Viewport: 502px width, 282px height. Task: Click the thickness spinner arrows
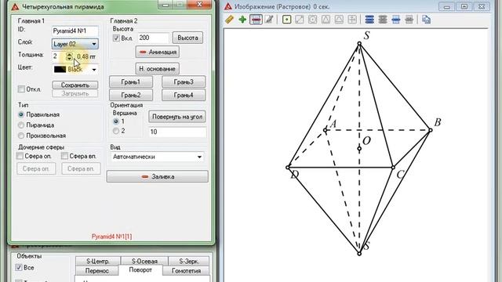coord(70,56)
